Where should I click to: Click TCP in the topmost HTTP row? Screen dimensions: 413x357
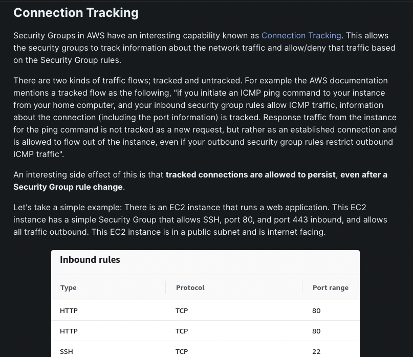tap(182, 310)
